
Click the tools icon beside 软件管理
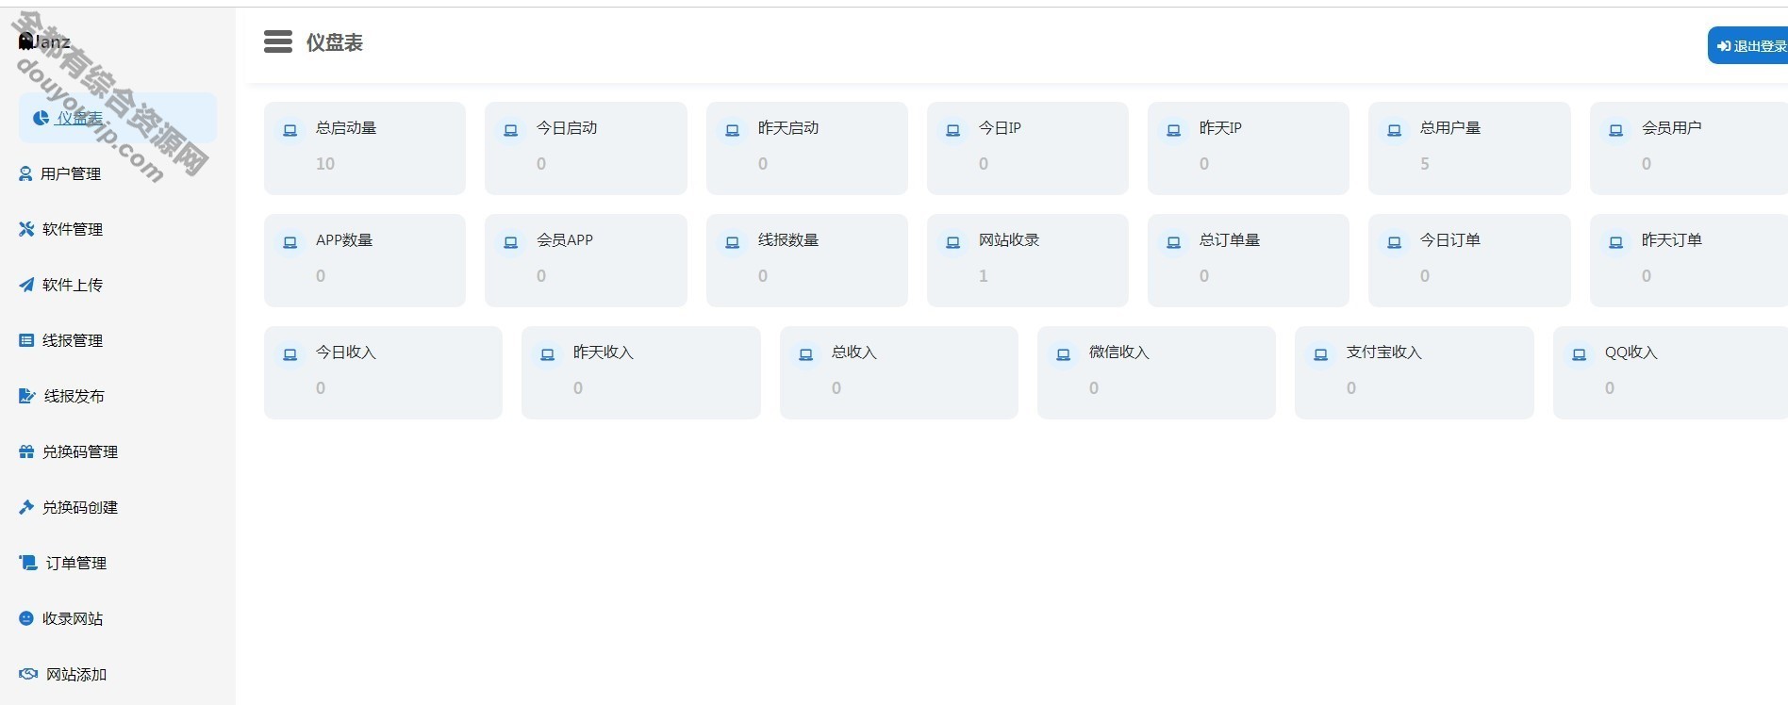coord(26,228)
